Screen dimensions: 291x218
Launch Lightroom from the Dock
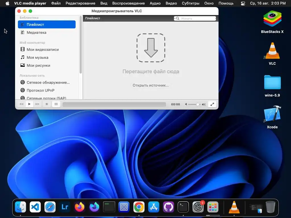point(65,207)
